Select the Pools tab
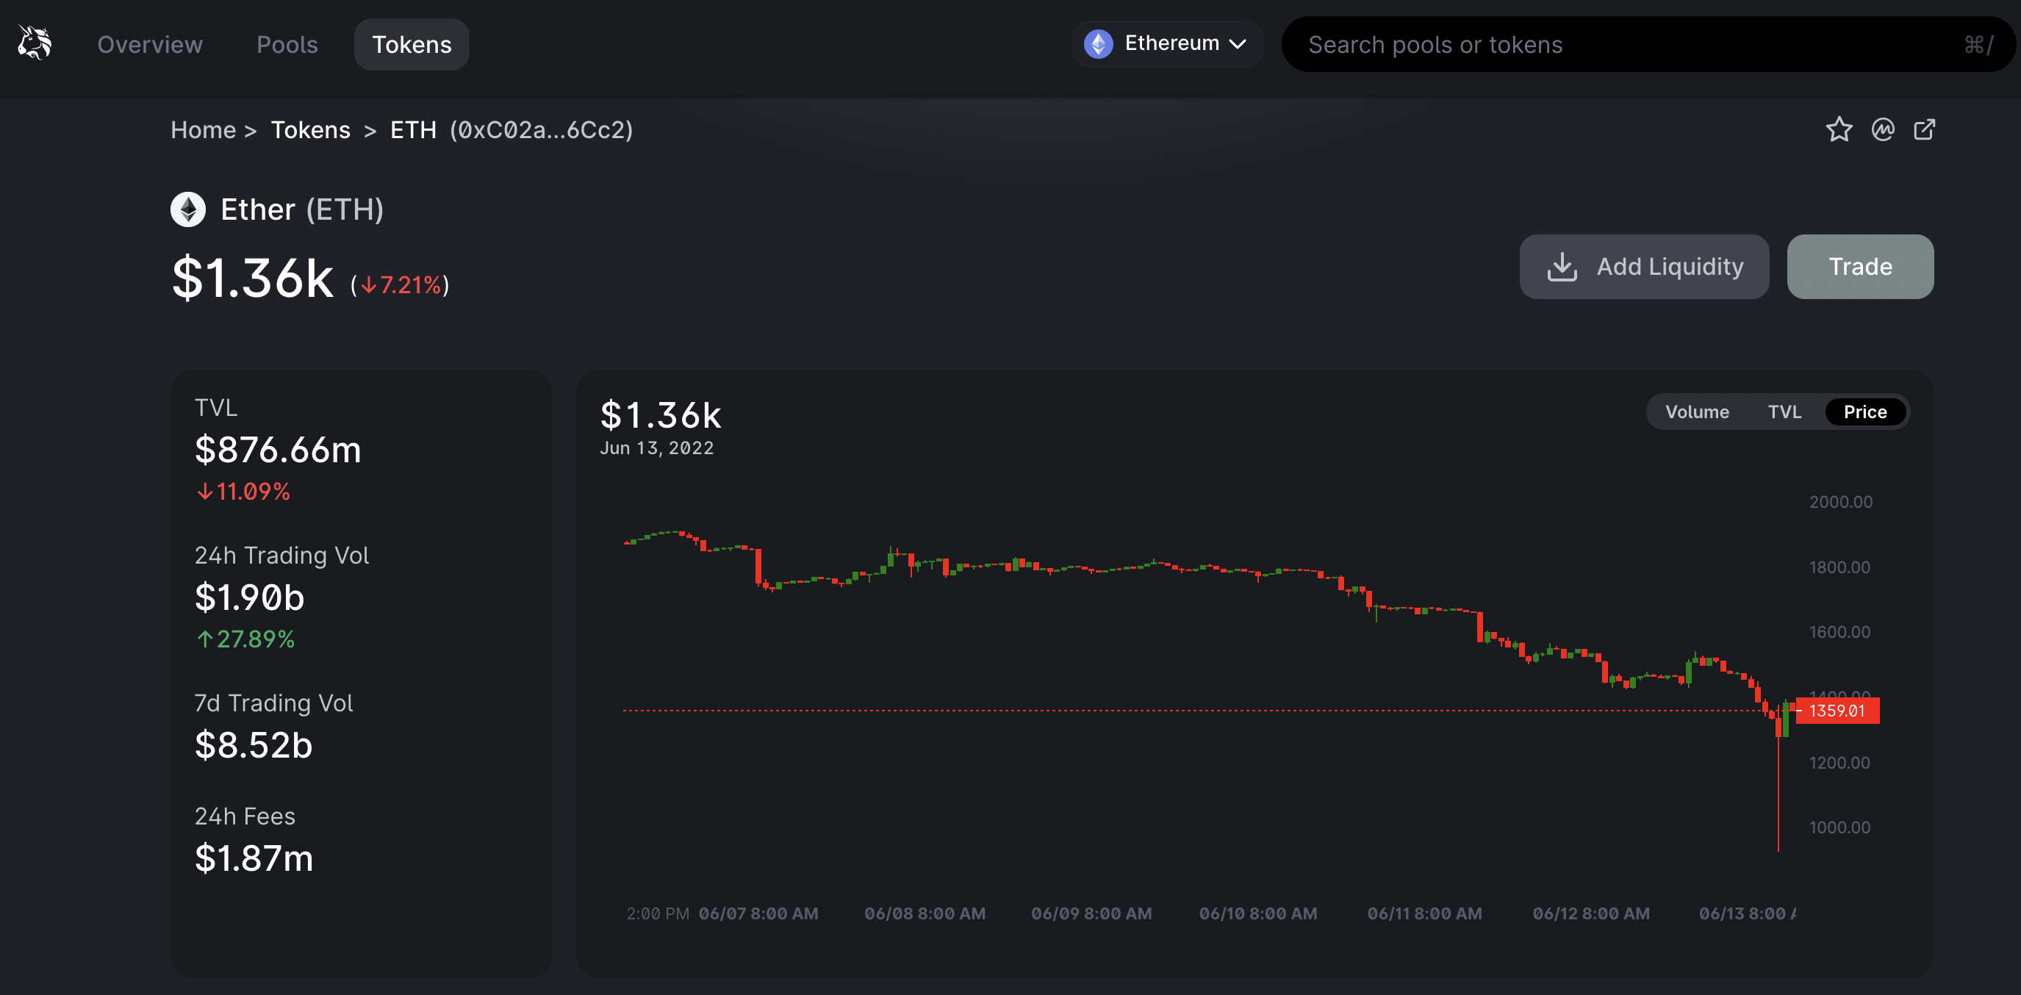This screenshot has width=2021, height=995. click(287, 43)
